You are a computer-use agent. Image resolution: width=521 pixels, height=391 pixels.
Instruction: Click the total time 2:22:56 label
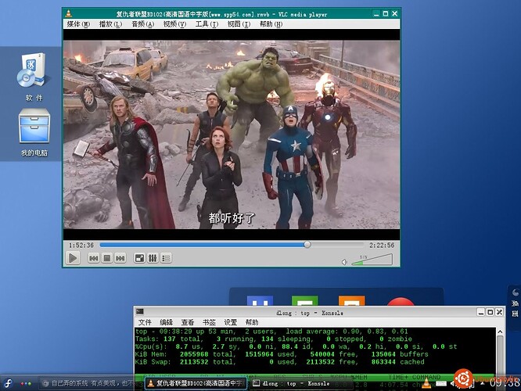click(x=382, y=246)
